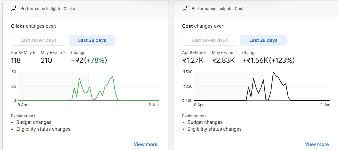Image resolution: width=339 pixels, height=150 pixels.
Task: Click the +123% cost change value
Action: pos(282,60)
